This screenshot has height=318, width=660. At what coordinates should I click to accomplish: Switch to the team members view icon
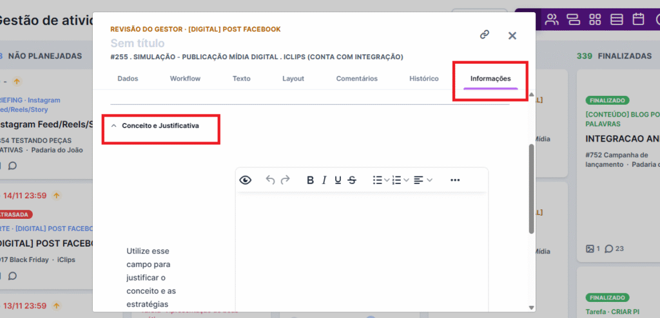coord(552,19)
